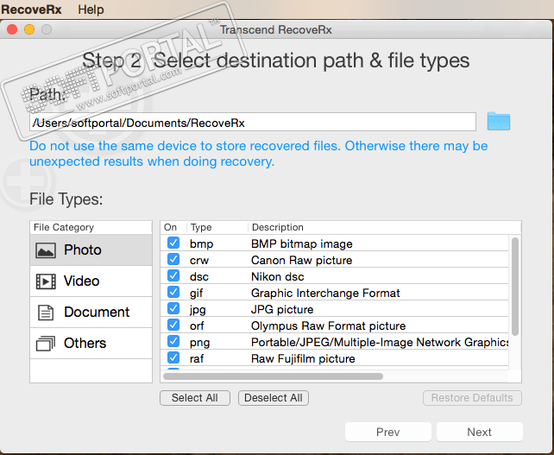Disable the png file type checkbox
This screenshot has height=455, width=554.
click(173, 342)
